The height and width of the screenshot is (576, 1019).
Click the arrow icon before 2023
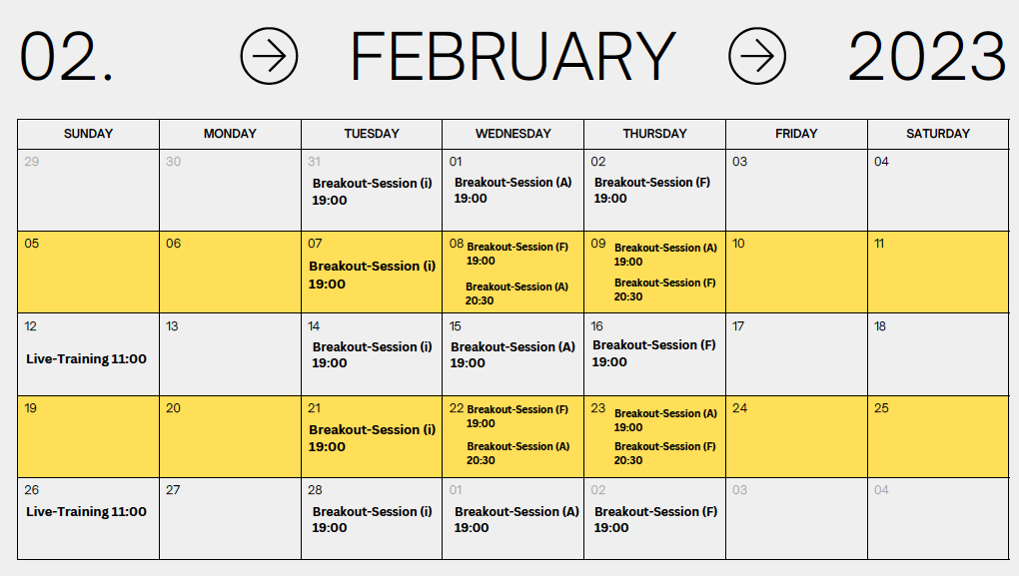(x=757, y=56)
